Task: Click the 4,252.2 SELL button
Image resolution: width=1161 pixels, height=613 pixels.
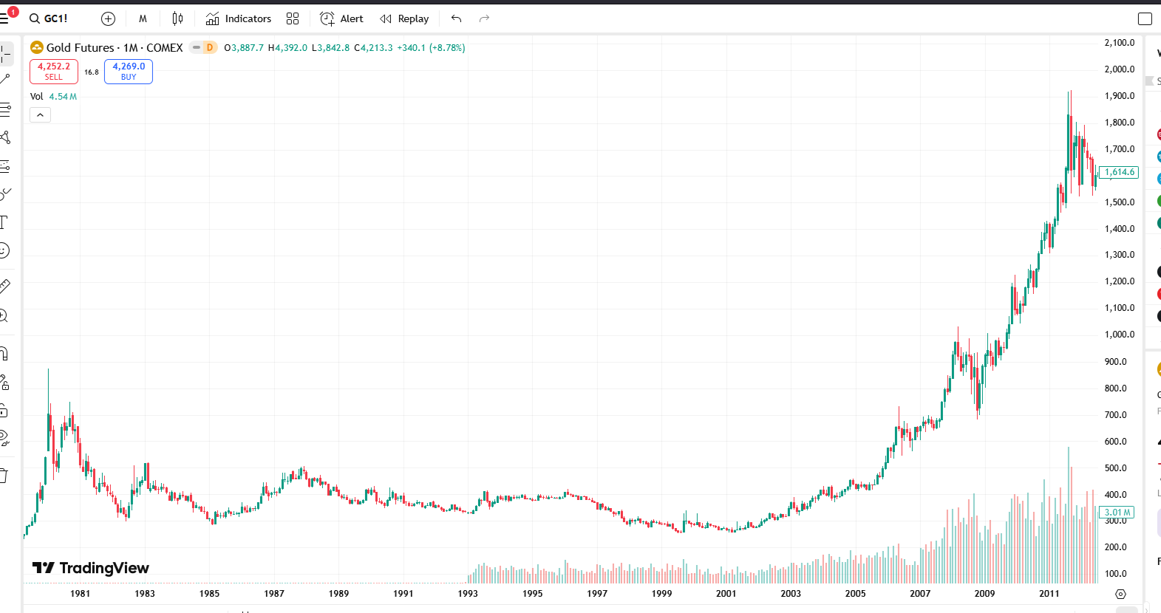Action: point(54,71)
